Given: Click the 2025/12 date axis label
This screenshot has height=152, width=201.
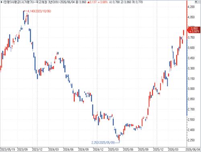Looking at the screenshot, I should pos(158,149).
